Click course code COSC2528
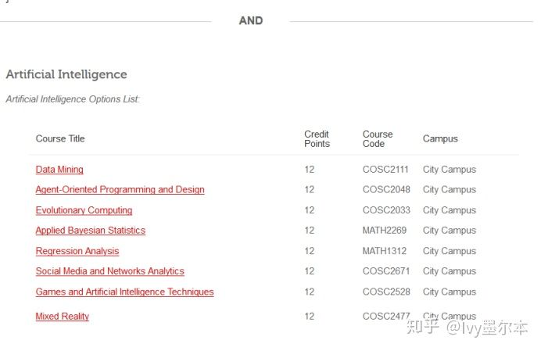The image size is (541, 351). [x=386, y=292]
